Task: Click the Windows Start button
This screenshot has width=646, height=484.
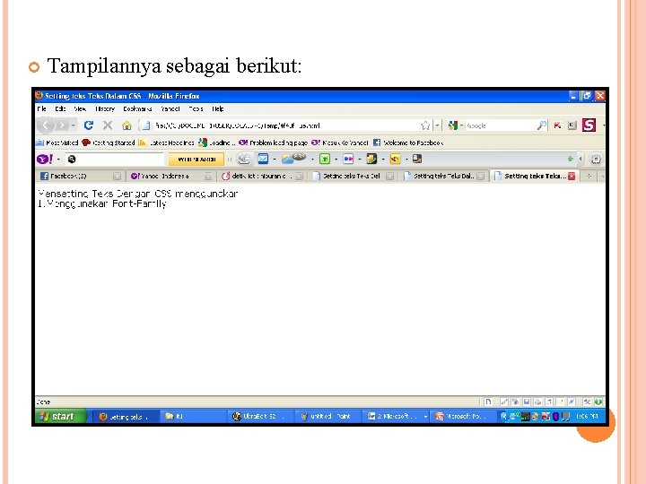Action: 61,417
